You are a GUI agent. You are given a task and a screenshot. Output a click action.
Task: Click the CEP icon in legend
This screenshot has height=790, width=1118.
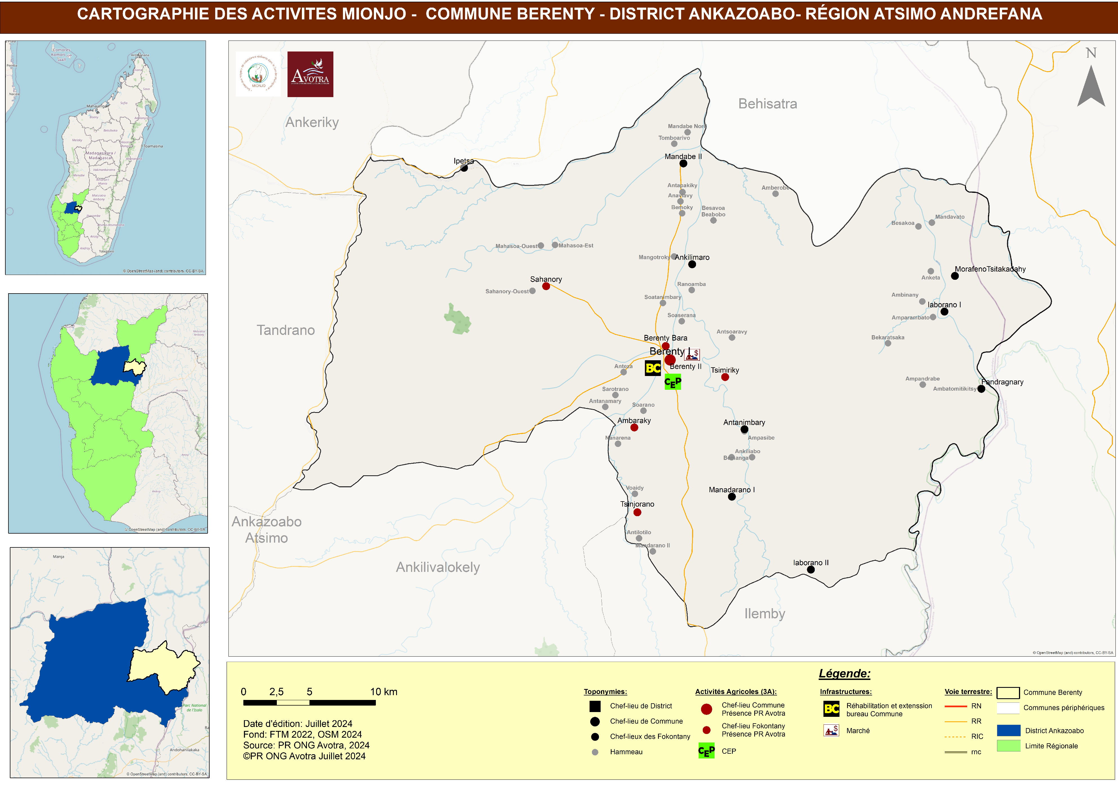click(706, 751)
